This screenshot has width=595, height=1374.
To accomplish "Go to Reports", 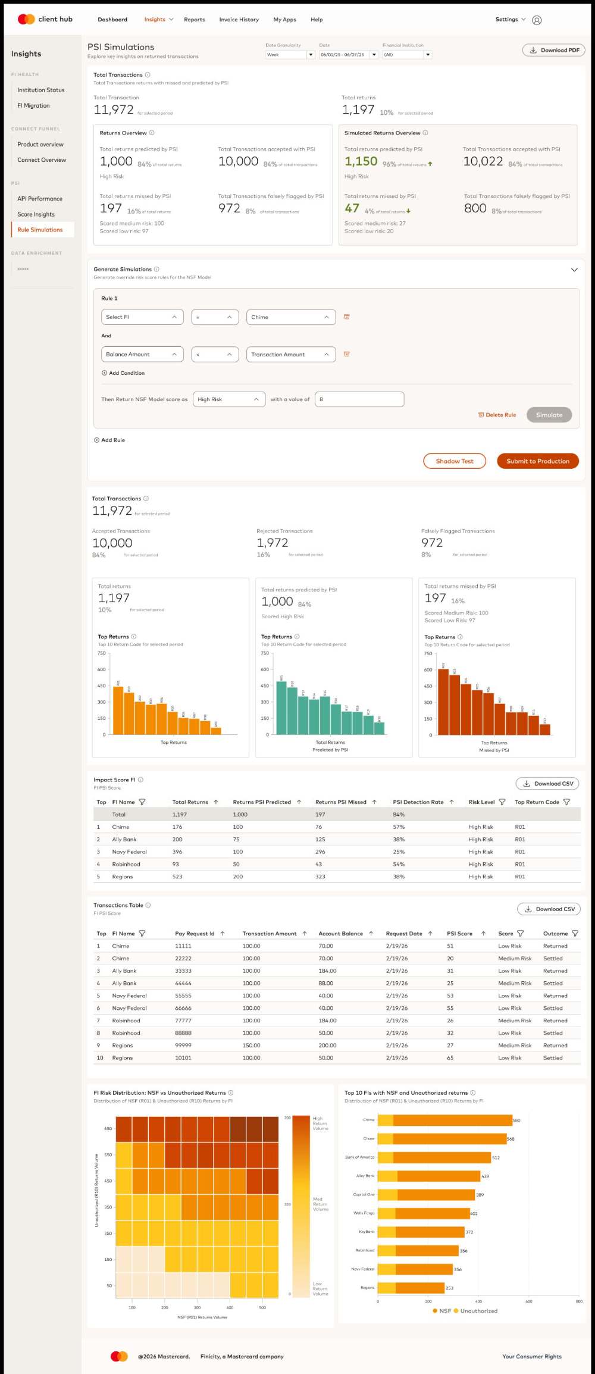I will 195,20.
